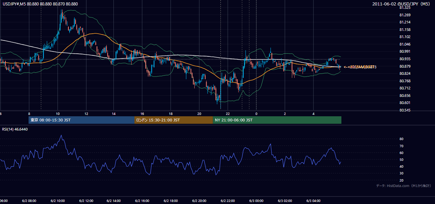Image resolution: width=435 pixels, height=204 pixels.
Task: Click price axis label 81.214
Action: [x=405, y=22]
